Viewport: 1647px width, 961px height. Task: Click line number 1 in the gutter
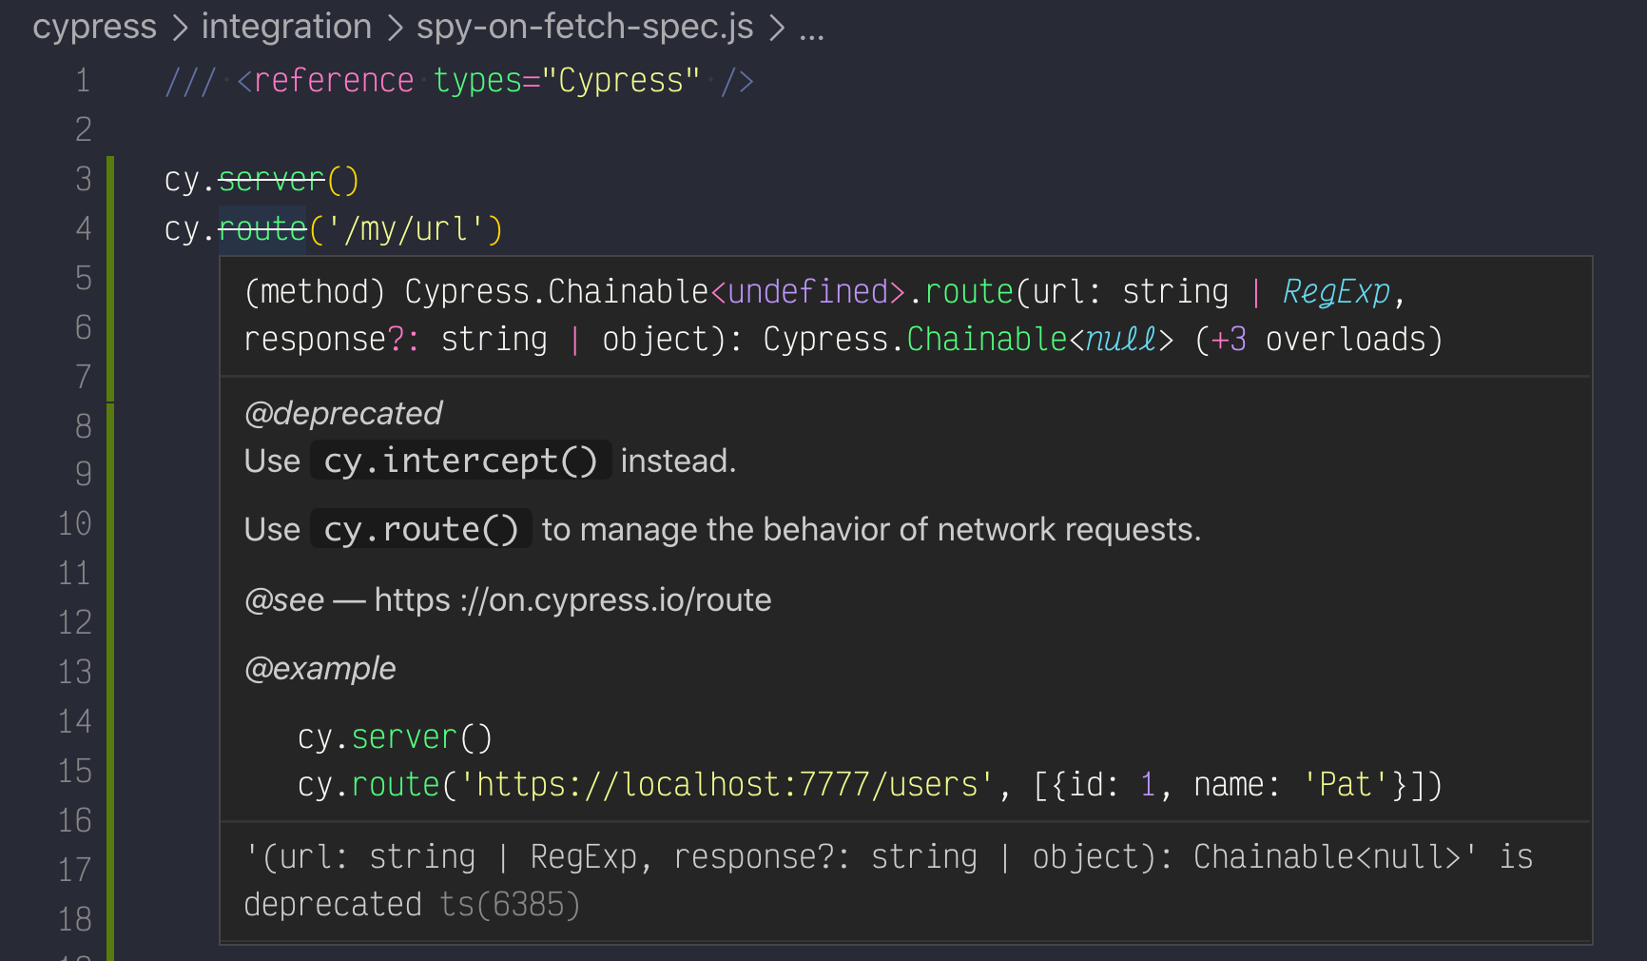[84, 80]
